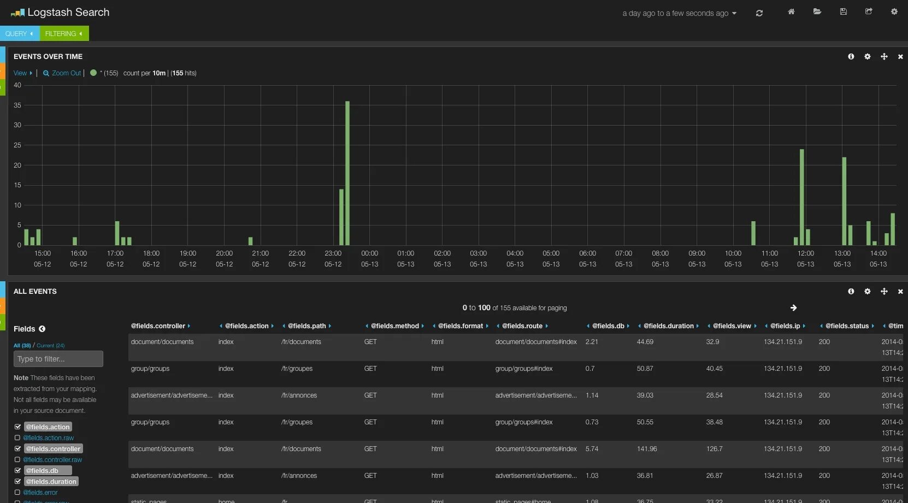908x503 pixels.
Task: Go to next page of events arrow
Action: click(x=793, y=308)
